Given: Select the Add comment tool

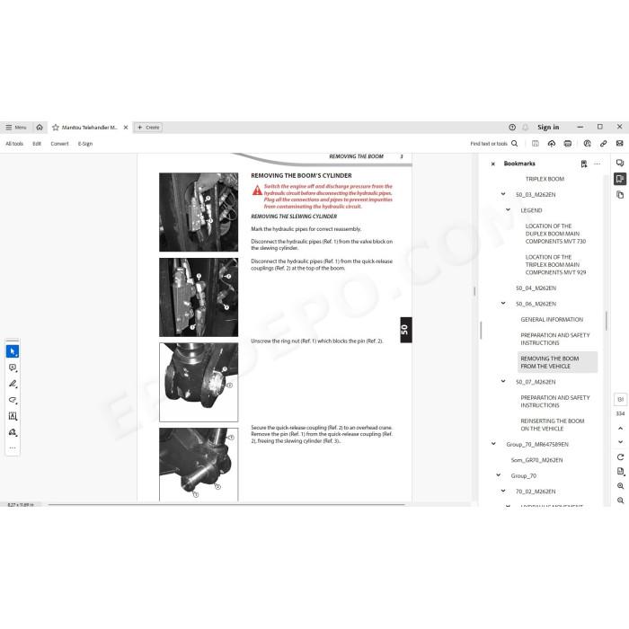Looking at the screenshot, I should click(x=13, y=368).
